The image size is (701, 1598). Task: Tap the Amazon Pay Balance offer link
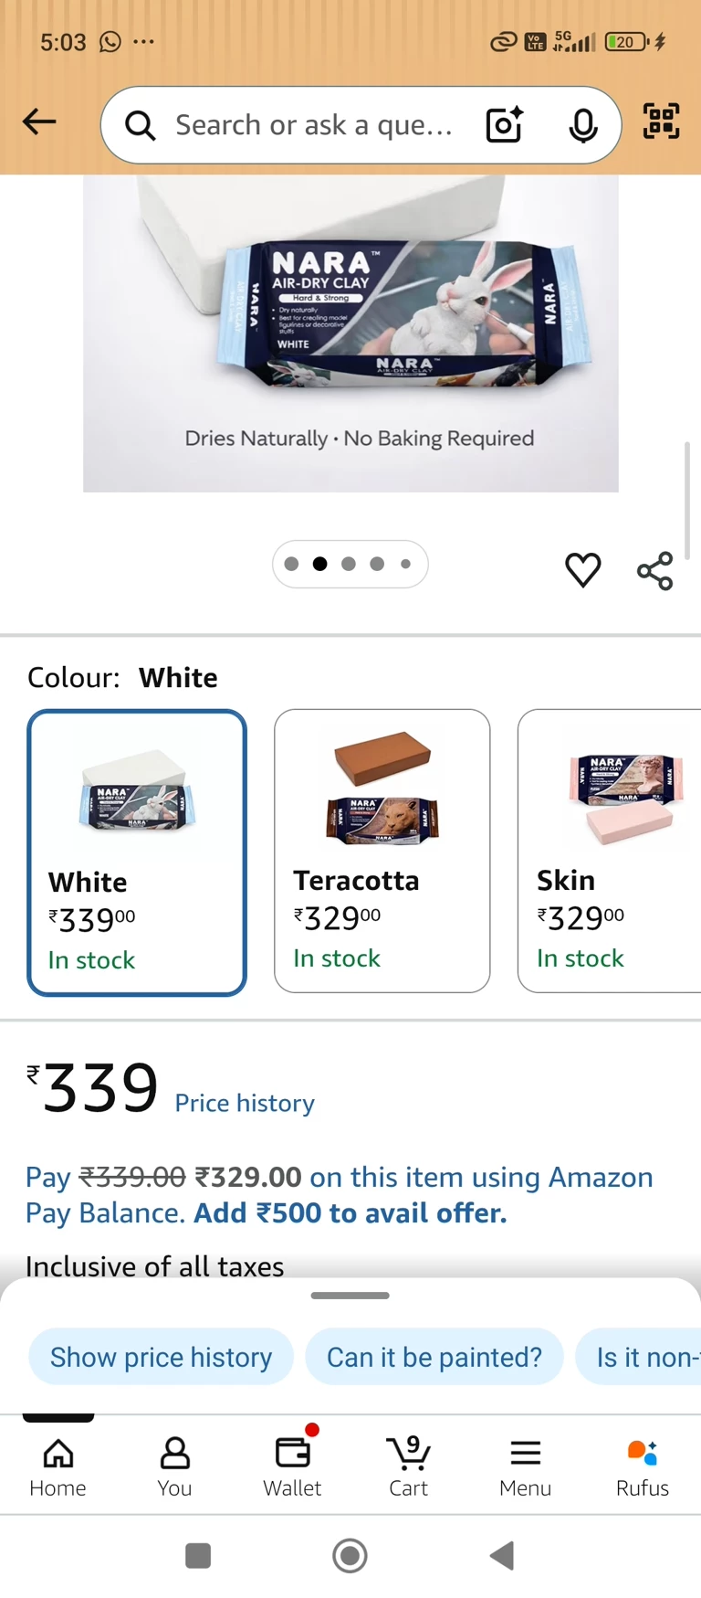pyautogui.click(x=339, y=1195)
